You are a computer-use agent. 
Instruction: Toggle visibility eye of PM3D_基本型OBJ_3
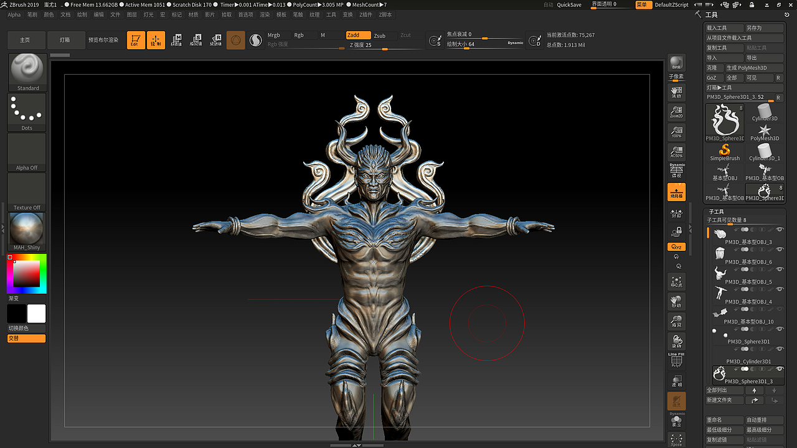(x=780, y=230)
